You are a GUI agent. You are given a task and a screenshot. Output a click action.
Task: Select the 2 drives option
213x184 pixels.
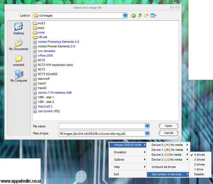coord(200,164)
